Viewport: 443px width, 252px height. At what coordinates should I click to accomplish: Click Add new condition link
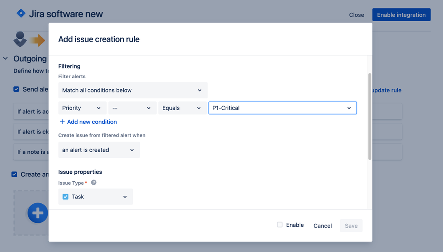click(x=88, y=122)
